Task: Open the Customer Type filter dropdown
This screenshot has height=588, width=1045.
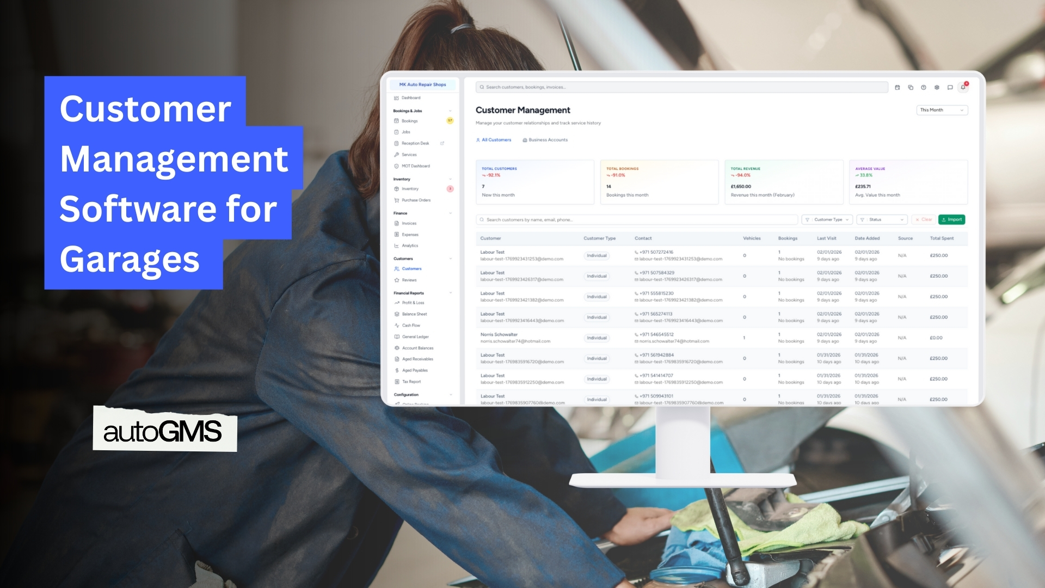Action: click(x=827, y=219)
